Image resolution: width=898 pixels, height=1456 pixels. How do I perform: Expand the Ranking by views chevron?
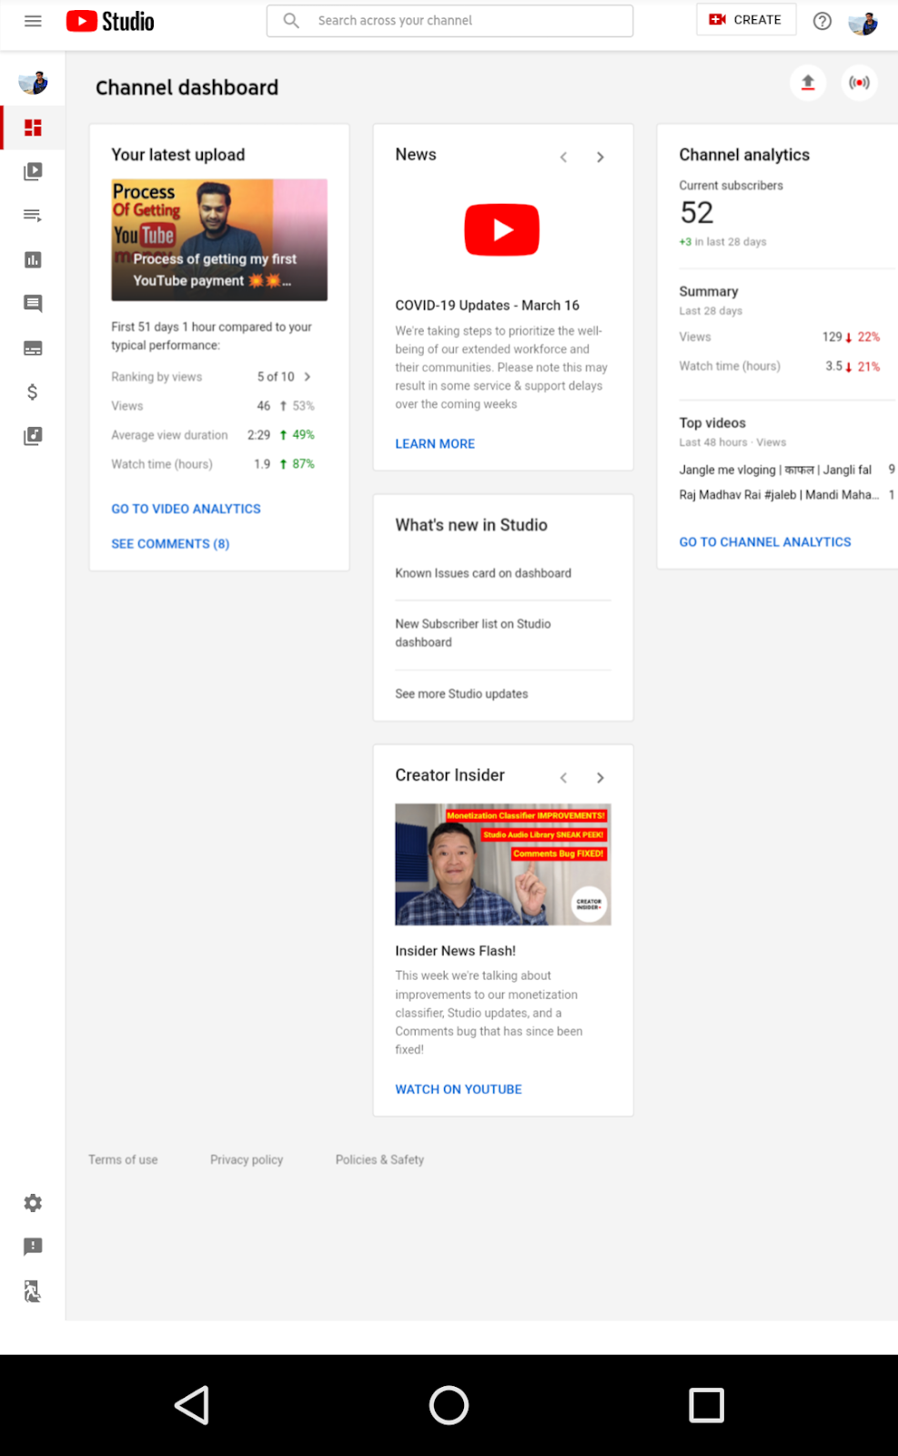[x=308, y=377]
